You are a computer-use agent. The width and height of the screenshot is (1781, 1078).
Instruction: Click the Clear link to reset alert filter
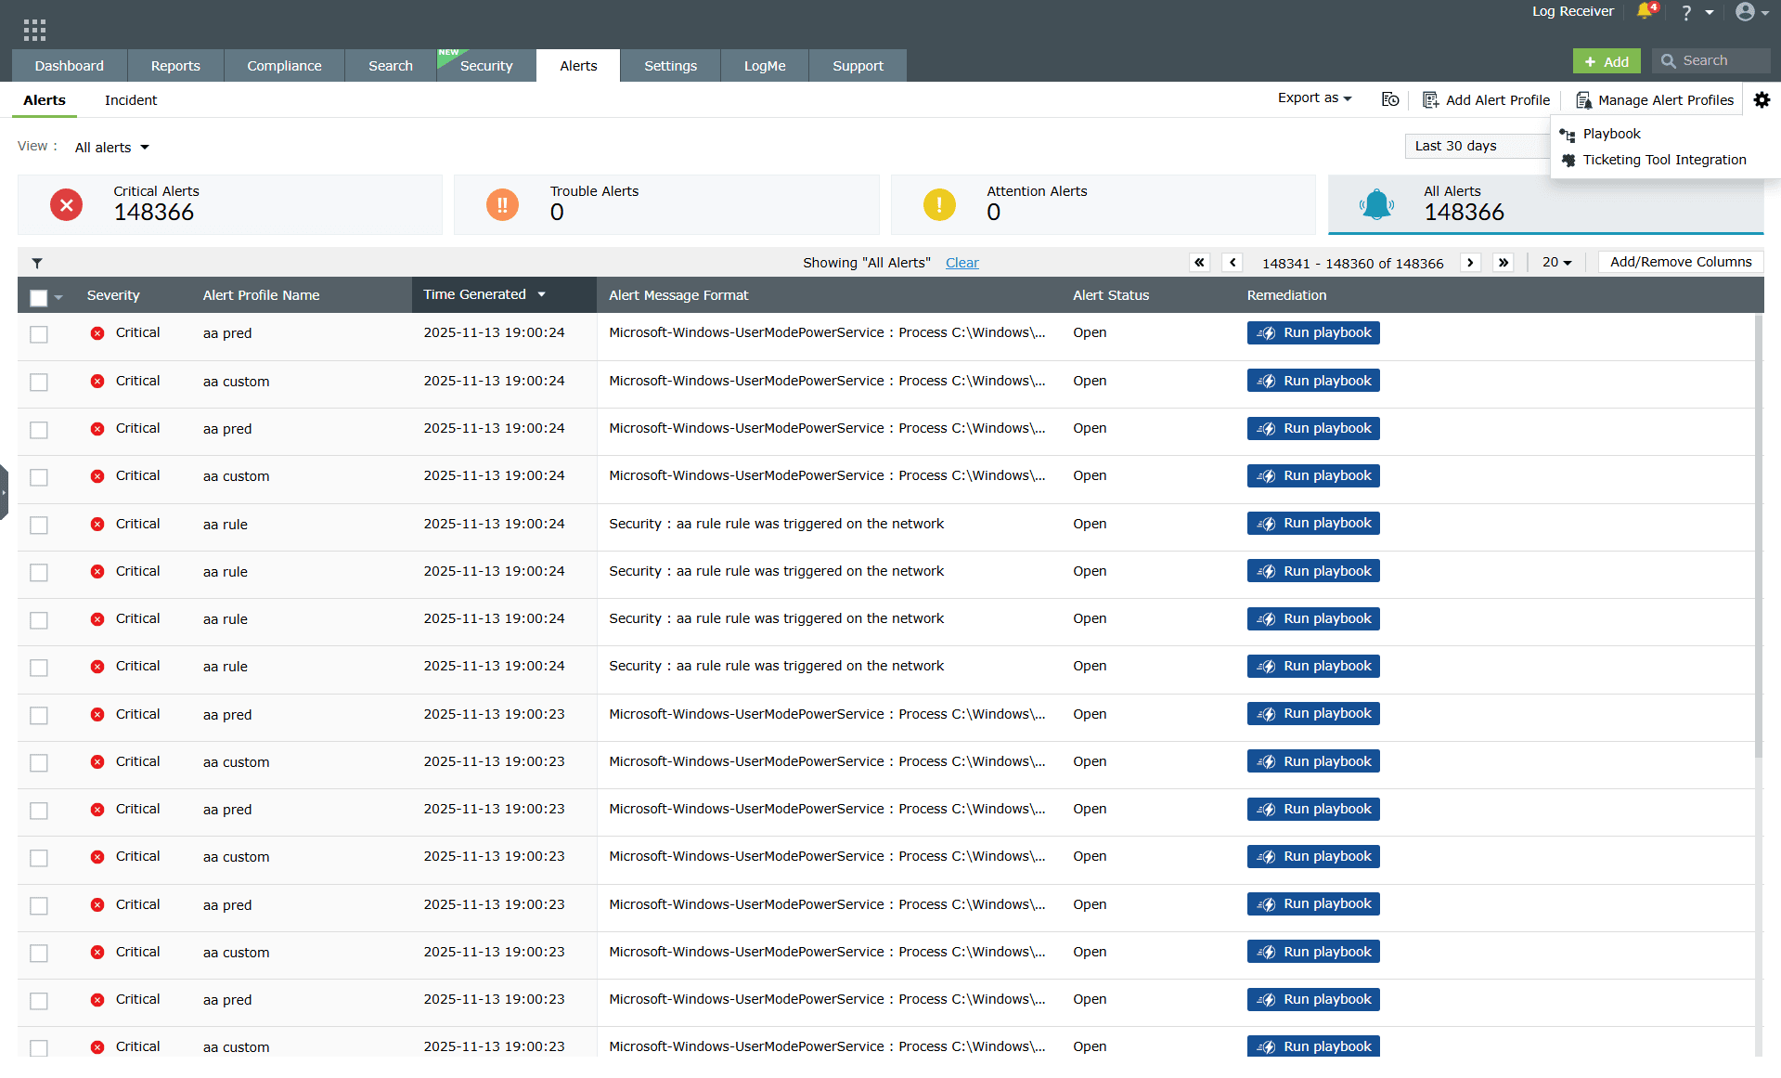pos(961,263)
